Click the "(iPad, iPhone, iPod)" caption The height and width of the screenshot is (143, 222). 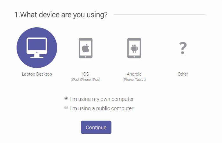pyautogui.click(x=86, y=80)
